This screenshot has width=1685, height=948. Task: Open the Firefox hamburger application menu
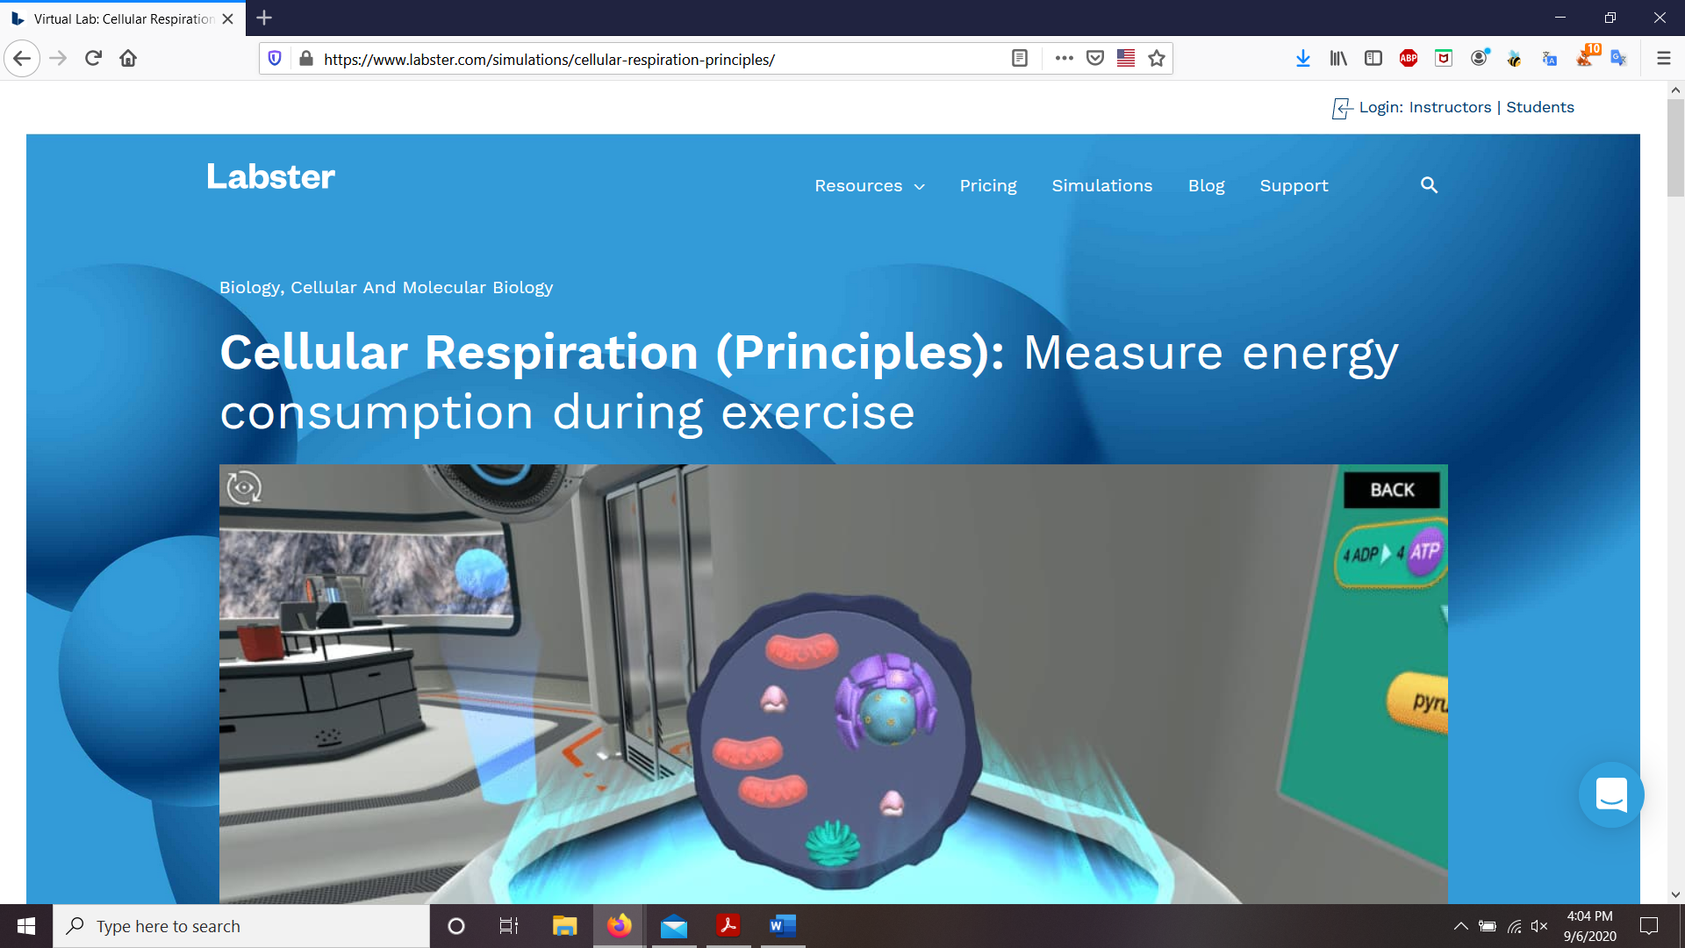1663,59
